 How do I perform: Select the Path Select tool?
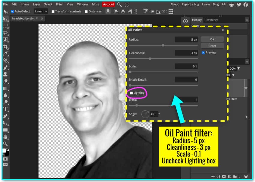5,123
